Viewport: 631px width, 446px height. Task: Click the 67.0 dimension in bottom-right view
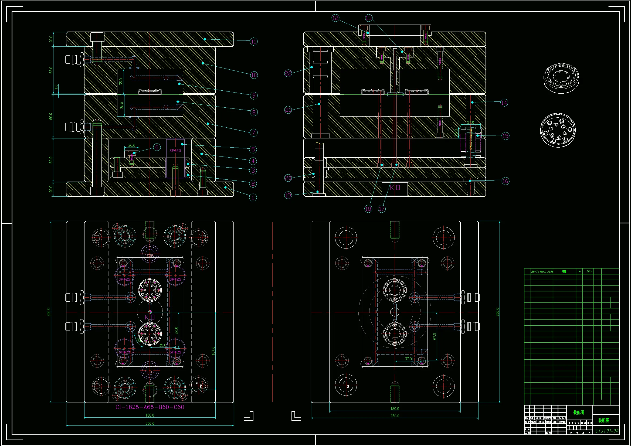pyautogui.click(x=435, y=336)
